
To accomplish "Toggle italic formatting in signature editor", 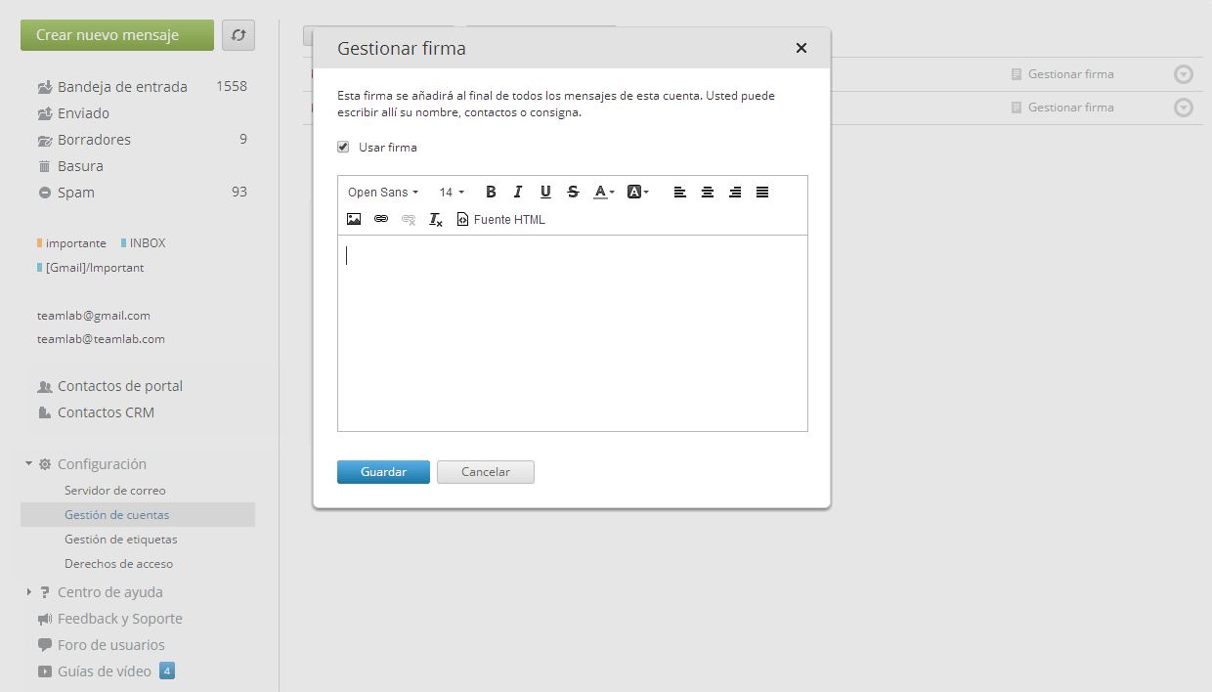I will pyautogui.click(x=518, y=192).
